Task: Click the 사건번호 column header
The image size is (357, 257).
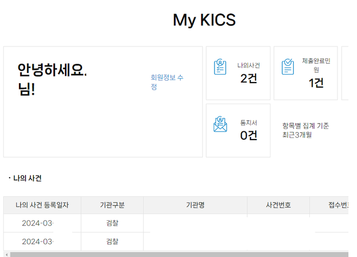Action: pos(278,205)
